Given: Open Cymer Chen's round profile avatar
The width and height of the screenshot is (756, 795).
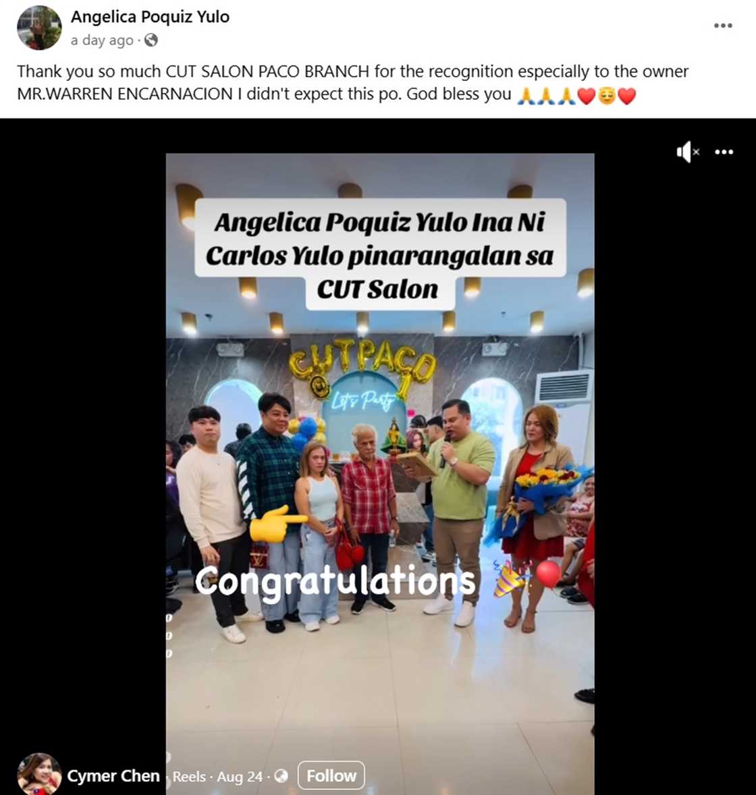Looking at the screenshot, I should pos(39,774).
